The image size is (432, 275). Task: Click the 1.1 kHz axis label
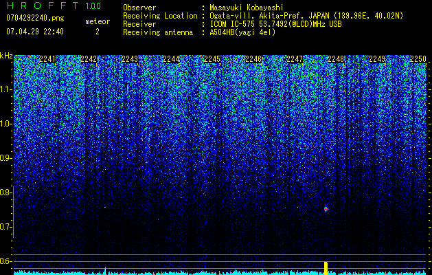[5, 89]
